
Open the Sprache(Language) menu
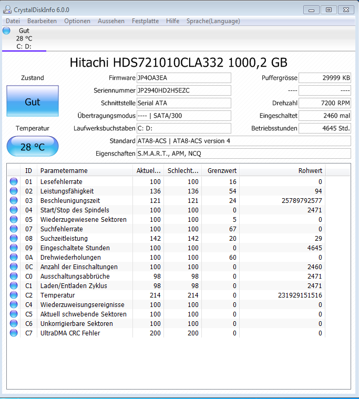(x=213, y=21)
